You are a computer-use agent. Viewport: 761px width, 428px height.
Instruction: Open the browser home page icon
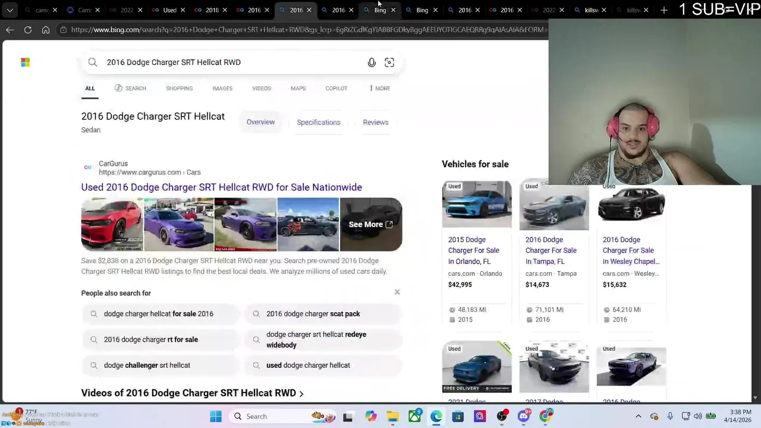[46, 30]
